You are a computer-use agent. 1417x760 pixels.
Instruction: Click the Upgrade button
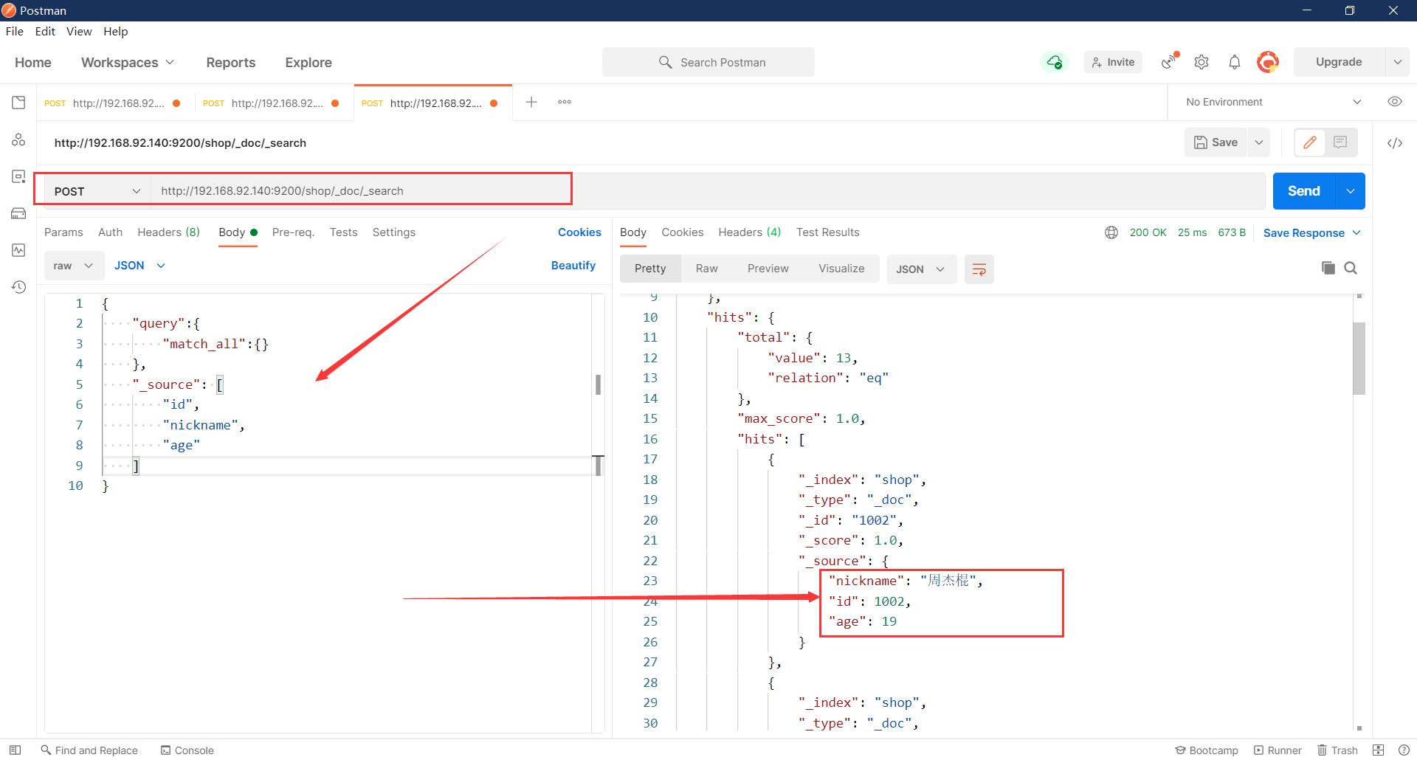1339,62
